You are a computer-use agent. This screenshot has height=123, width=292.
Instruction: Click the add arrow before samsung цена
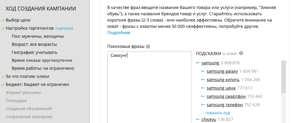203,88
